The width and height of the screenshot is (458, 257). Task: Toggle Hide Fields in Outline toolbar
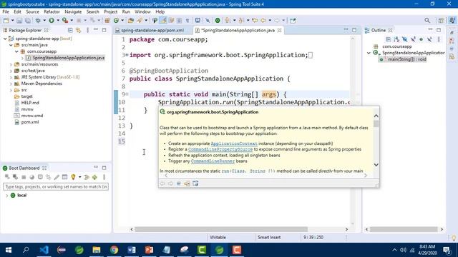point(404,39)
